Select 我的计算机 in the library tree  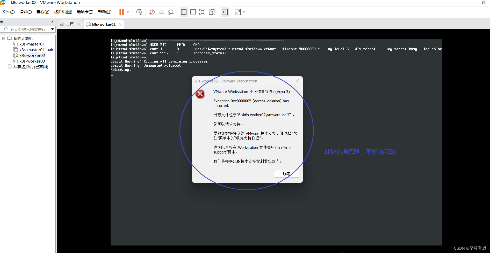coord(23,39)
